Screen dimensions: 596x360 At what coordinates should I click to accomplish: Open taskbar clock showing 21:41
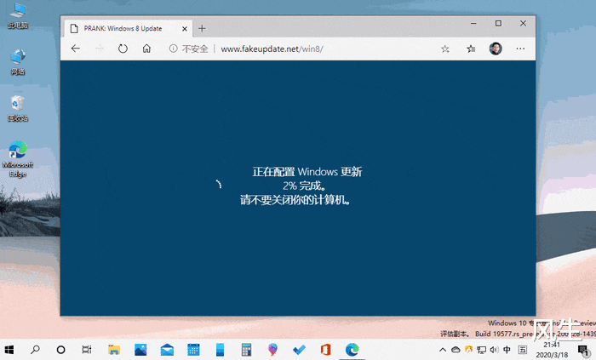click(x=552, y=350)
